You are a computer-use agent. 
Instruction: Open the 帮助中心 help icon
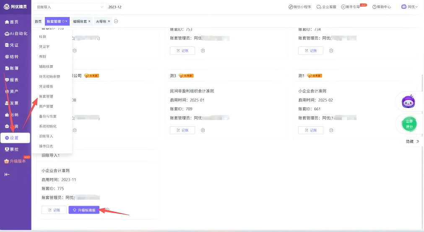click(375, 7)
